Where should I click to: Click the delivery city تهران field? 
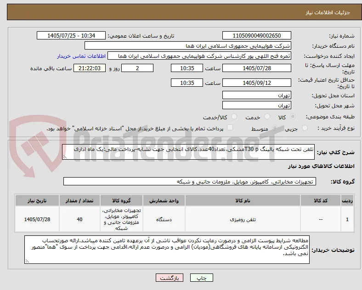click(257, 106)
